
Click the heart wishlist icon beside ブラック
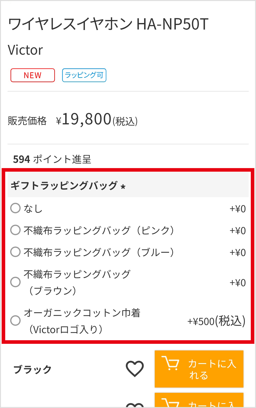[x=135, y=369]
